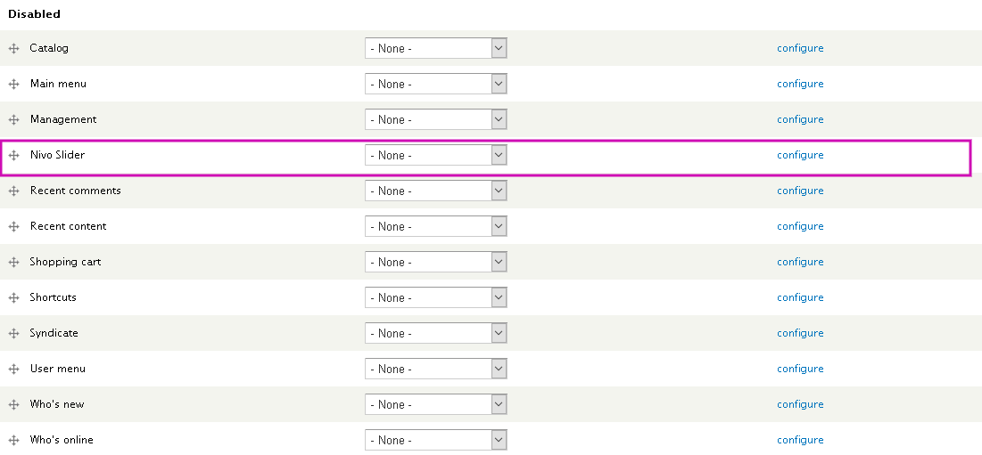Configure the Who's online block
The height and width of the screenshot is (455, 982).
(800, 440)
